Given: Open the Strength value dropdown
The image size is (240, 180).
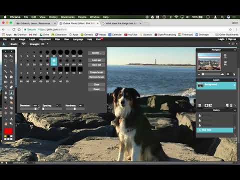Looking at the screenshot, I should pyautogui.click(x=47, y=44).
